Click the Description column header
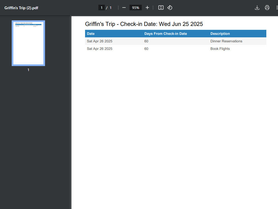Screen dimensions: 278x209 pos(220,34)
